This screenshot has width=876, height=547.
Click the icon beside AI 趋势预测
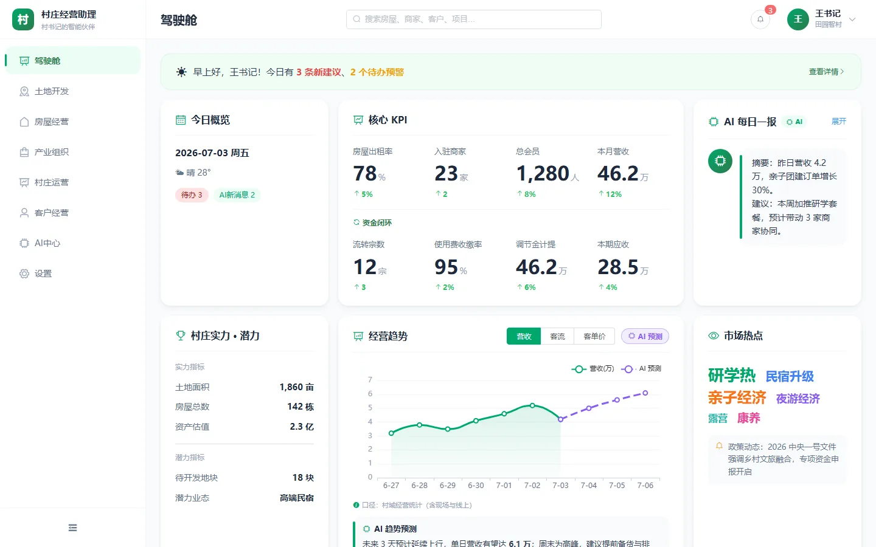pos(366,529)
